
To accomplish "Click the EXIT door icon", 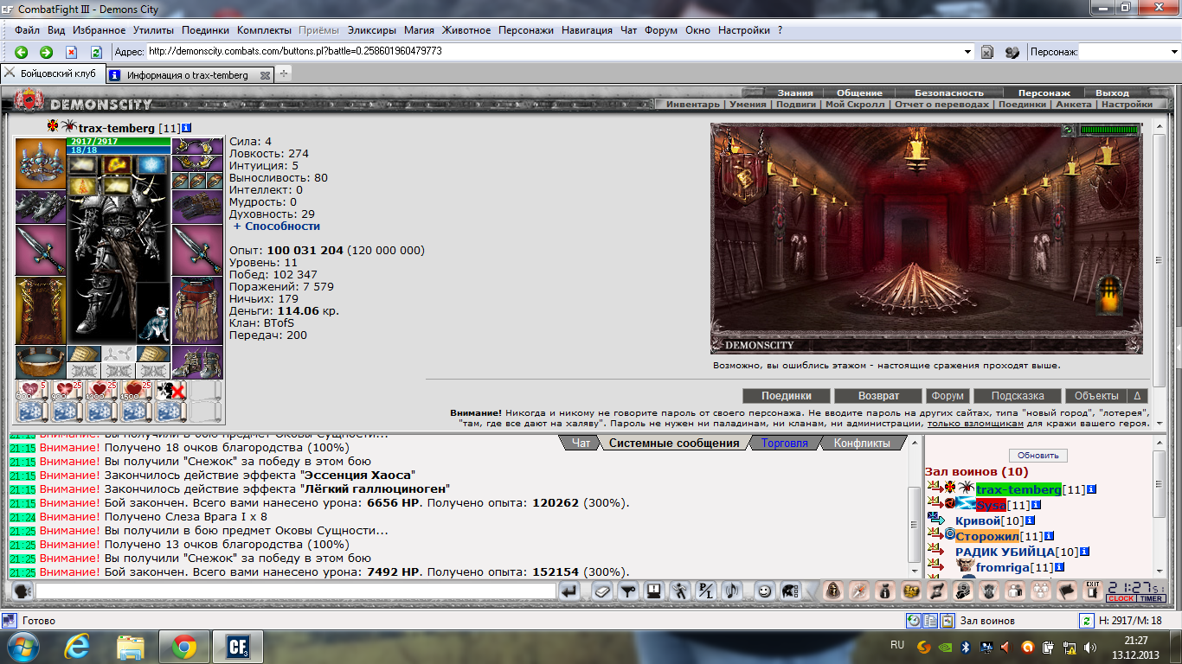I will (1093, 591).
